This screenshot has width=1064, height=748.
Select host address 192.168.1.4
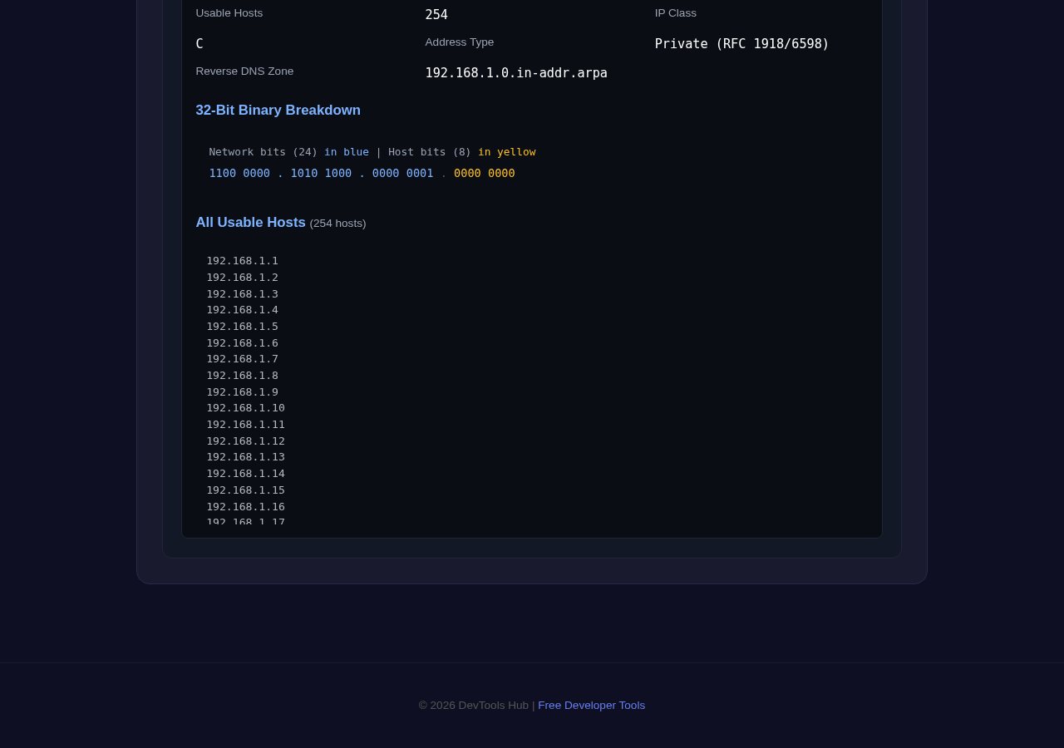point(242,310)
